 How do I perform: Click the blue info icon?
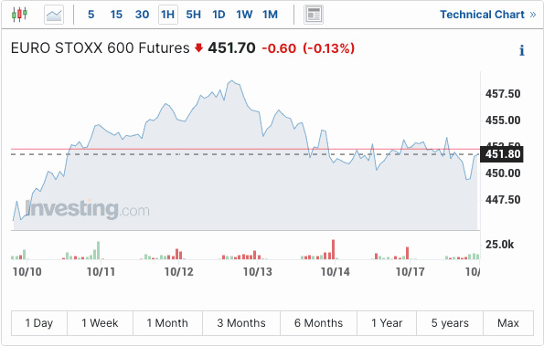pyautogui.click(x=522, y=50)
